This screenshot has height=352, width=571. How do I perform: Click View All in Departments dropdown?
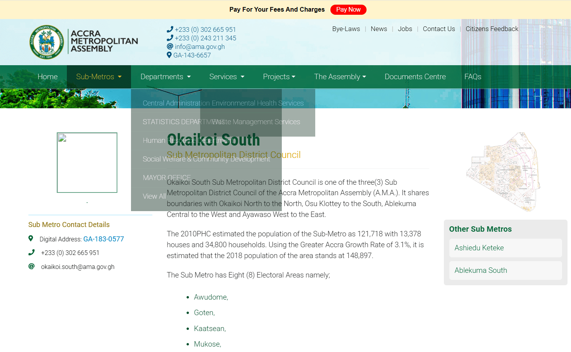(154, 196)
